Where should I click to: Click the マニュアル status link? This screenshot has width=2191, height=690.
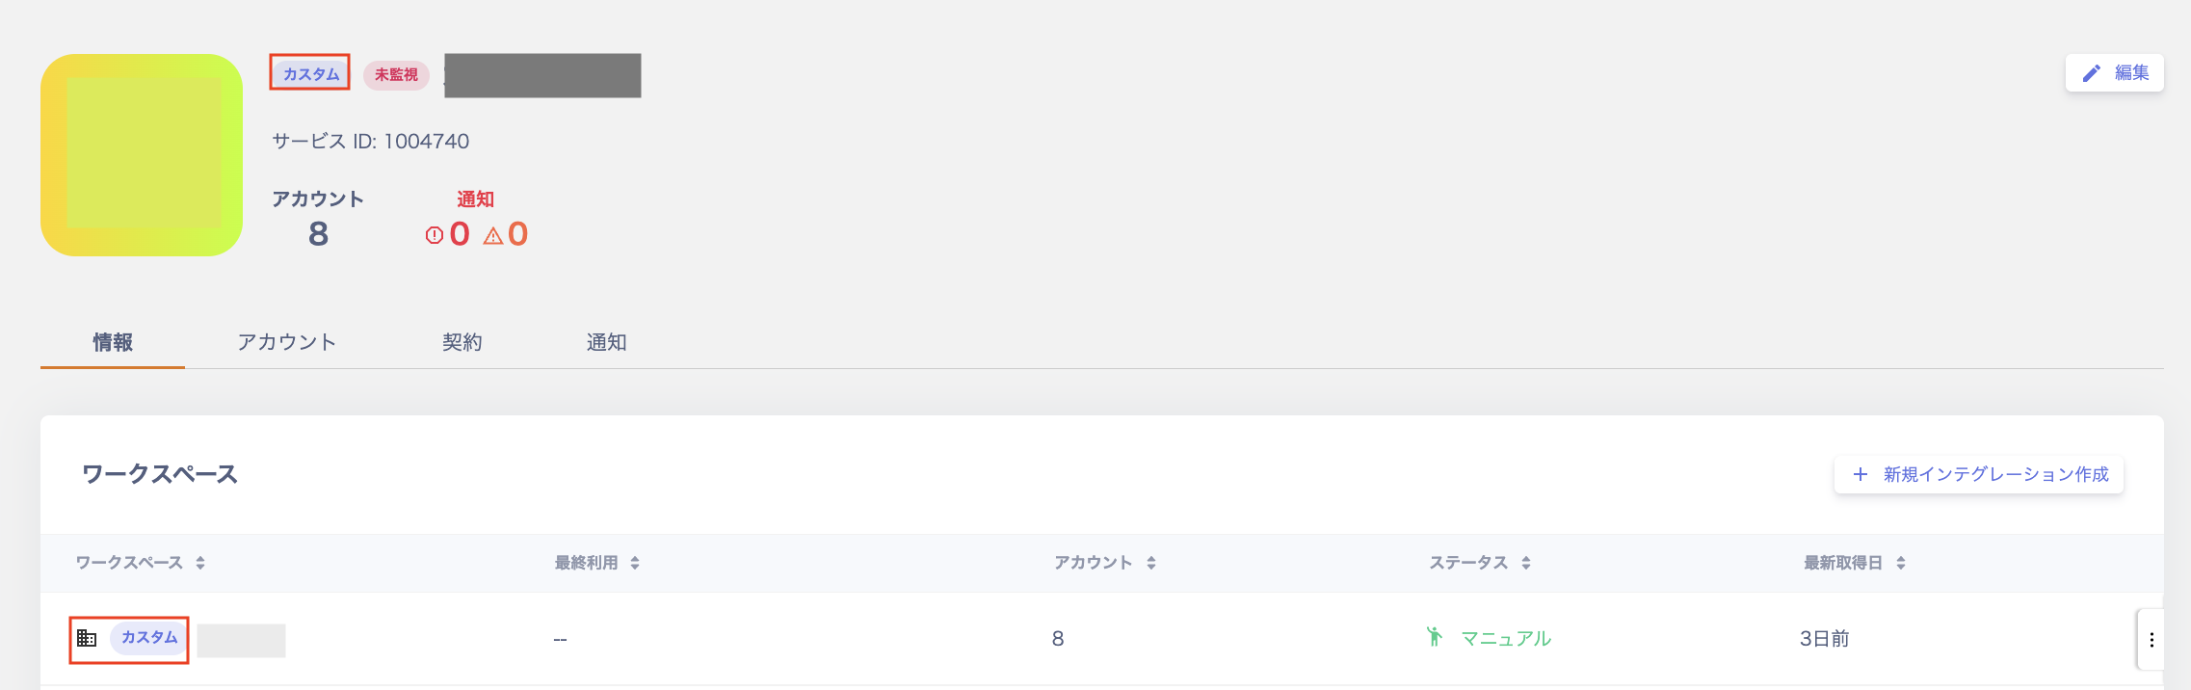click(x=1506, y=638)
